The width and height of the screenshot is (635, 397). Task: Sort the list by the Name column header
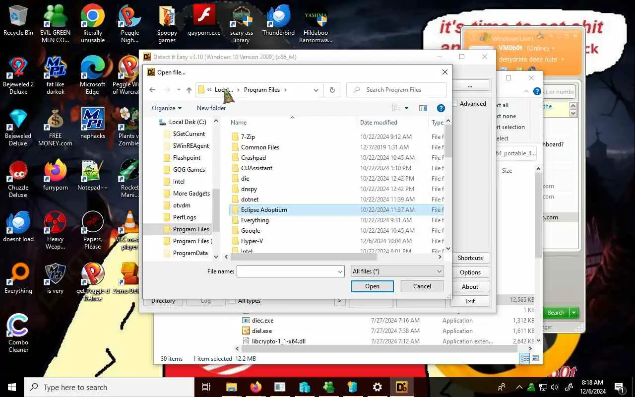[x=292, y=123]
